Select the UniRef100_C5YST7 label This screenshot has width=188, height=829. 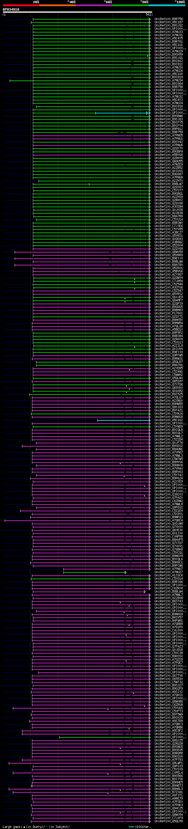169,190
